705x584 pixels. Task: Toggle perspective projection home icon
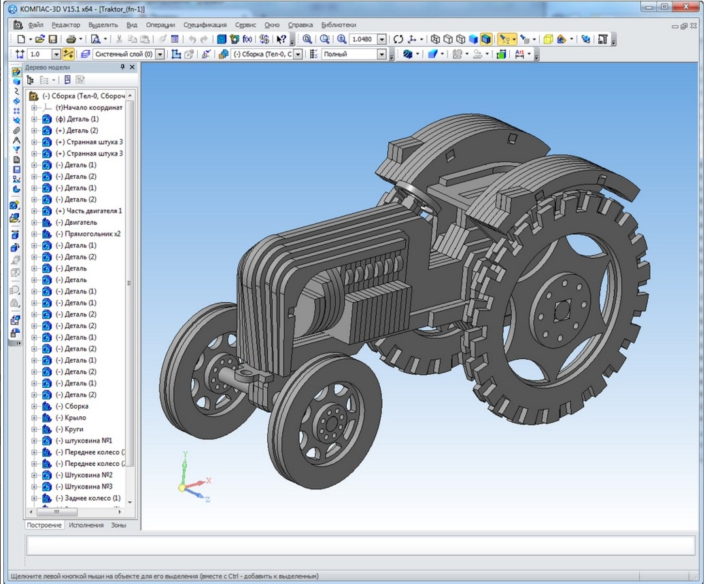561,39
